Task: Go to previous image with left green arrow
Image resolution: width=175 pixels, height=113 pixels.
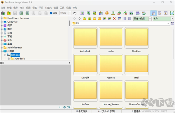Action: pos(21,13)
